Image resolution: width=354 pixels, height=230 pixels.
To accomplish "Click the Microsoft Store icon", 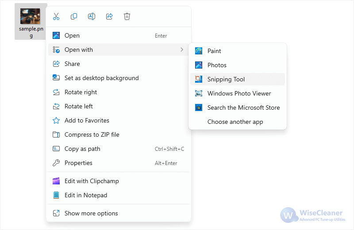I will [199, 107].
